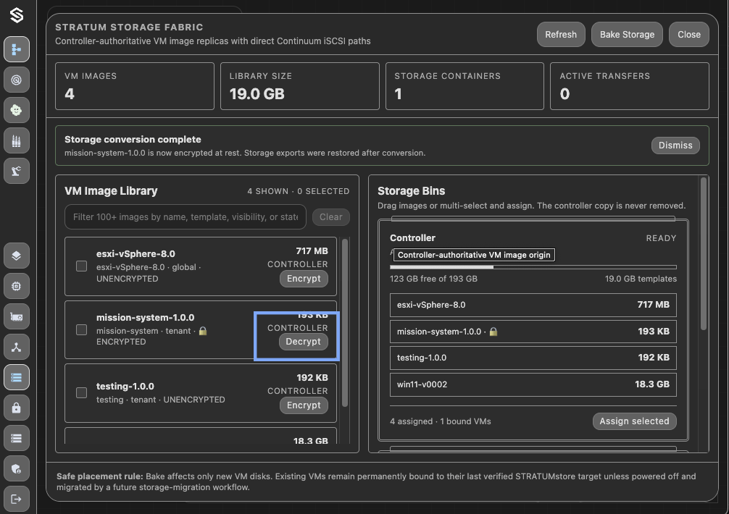Click the Storage Bins panel scrollbar
This screenshot has height=514, width=729.
[x=704, y=253]
